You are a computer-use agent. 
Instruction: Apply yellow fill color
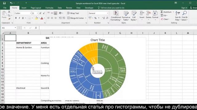[36, 18]
